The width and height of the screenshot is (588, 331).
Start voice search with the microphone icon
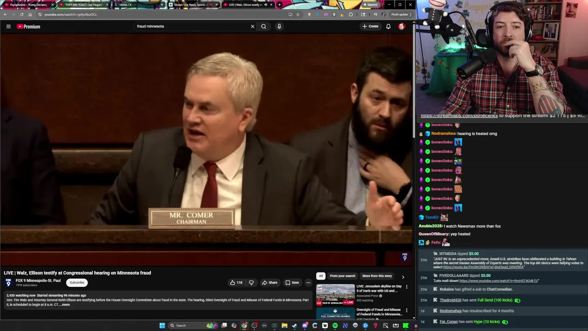279,26
